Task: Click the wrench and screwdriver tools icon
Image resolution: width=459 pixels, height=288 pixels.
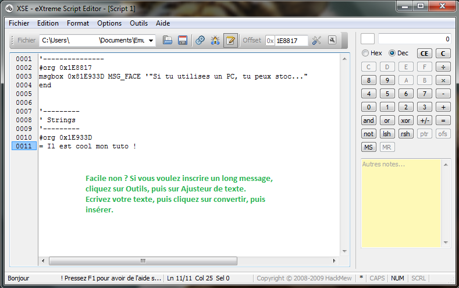Action: pos(317,40)
